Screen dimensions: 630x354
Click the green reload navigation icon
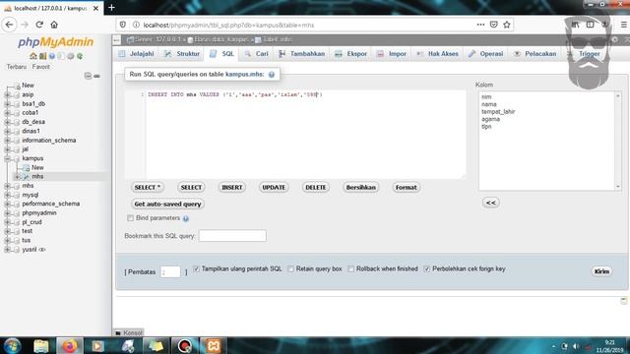[x=80, y=56]
